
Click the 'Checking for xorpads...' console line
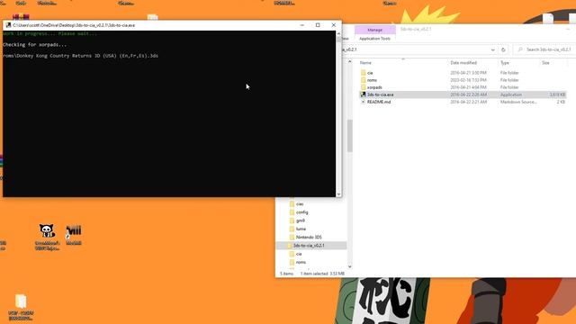point(35,45)
